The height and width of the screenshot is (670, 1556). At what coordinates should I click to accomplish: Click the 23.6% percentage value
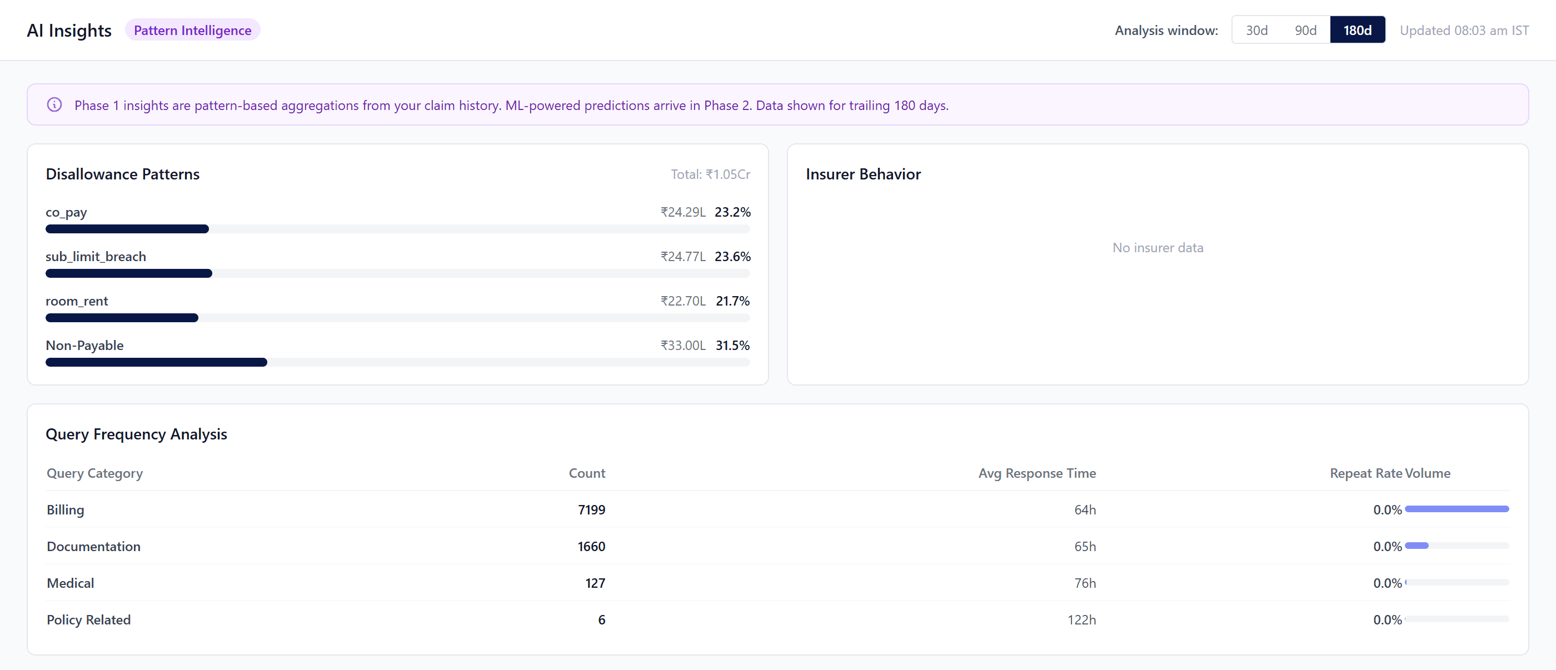coord(732,257)
